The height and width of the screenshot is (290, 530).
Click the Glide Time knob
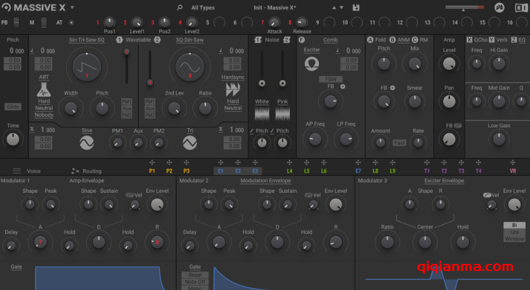click(13, 139)
